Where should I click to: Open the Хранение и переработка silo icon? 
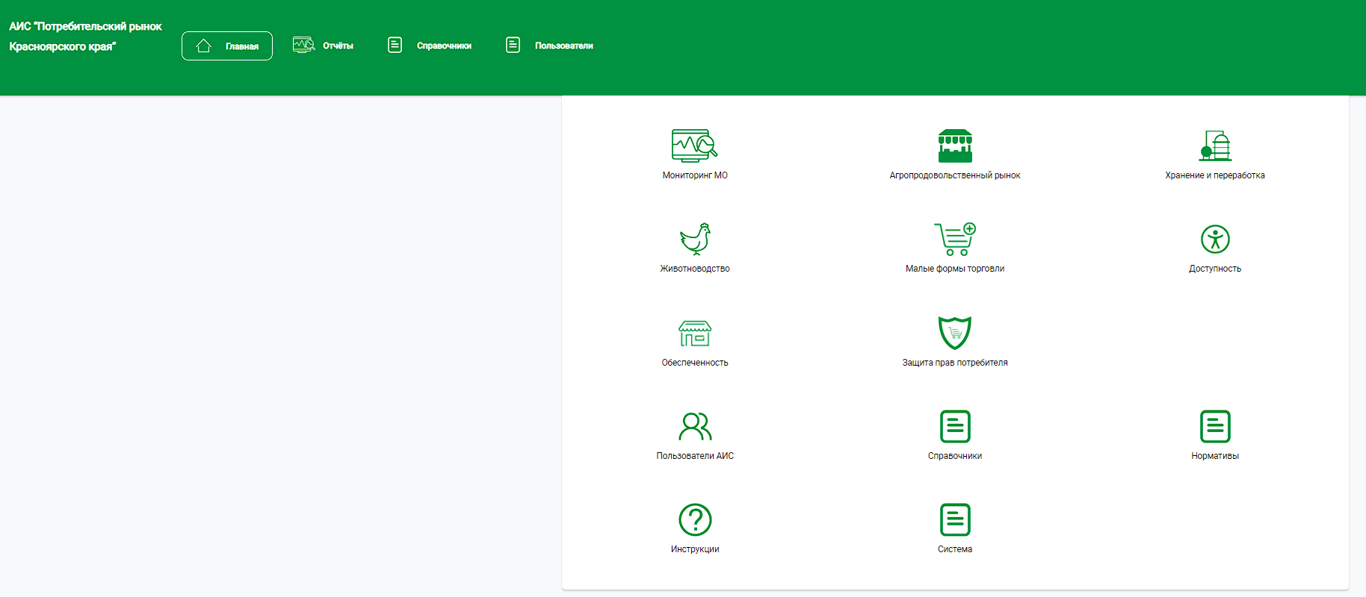coord(1215,146)
